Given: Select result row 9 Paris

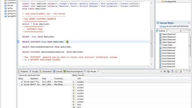Looking at the screenshot, I should 131,105.
